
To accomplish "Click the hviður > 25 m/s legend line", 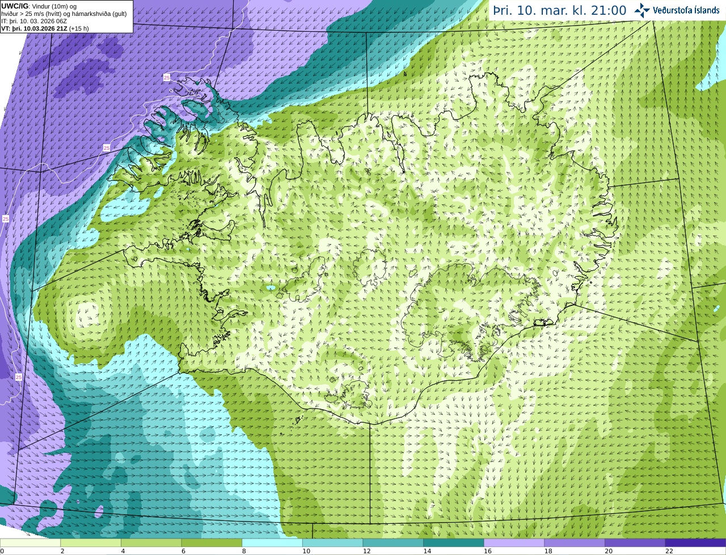I will [64, 14].
